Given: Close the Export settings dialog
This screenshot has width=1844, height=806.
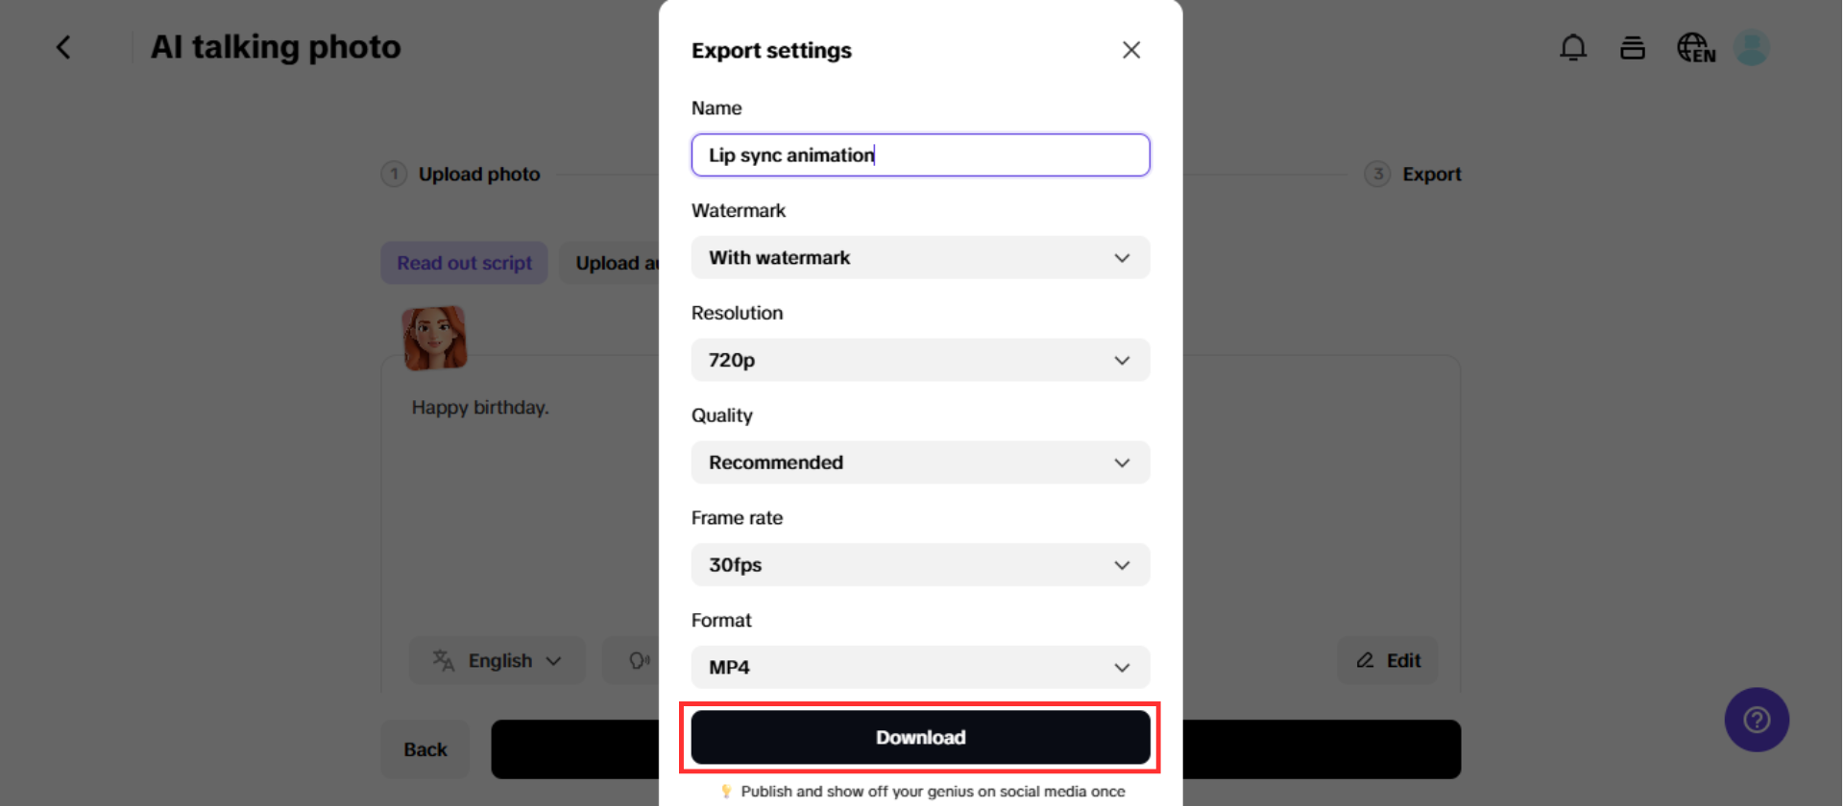Looking at the screenshot, I should tap(1130, 50).
